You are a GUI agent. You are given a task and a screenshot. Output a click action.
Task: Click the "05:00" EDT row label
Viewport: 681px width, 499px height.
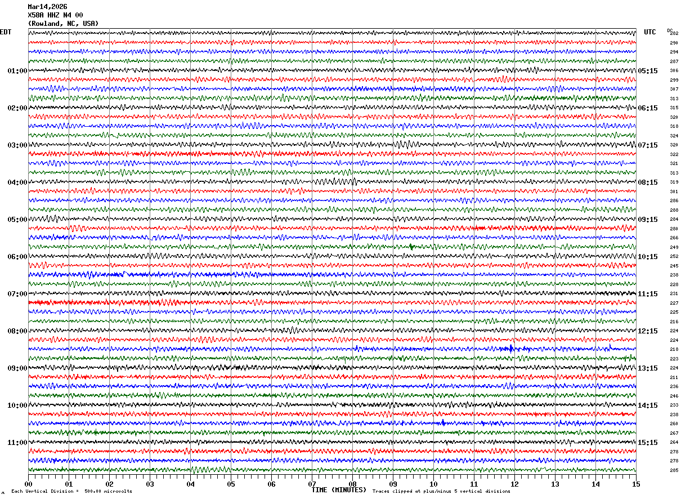point(17,220)
